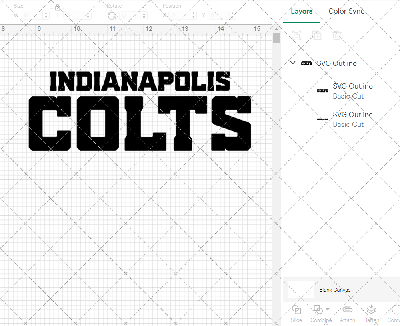The height and width of the screenshot is (326, 400).
Task: Open the Combine dropdown arrow
Action: point(328,309)
